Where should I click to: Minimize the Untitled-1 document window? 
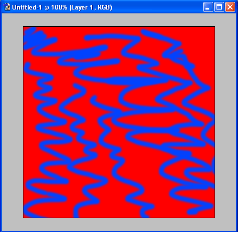pyautogui.click(x=208, y=7)
